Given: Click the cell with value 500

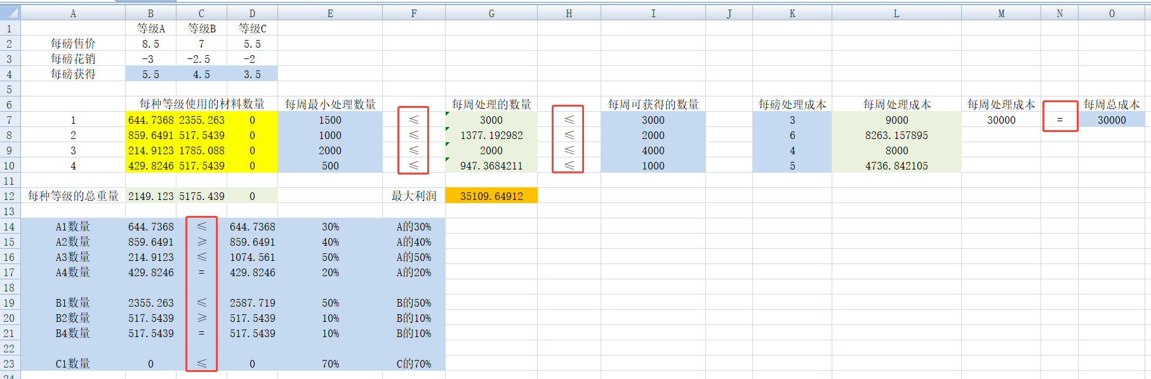Looking at the screenshot, I should tap(330, 166).
